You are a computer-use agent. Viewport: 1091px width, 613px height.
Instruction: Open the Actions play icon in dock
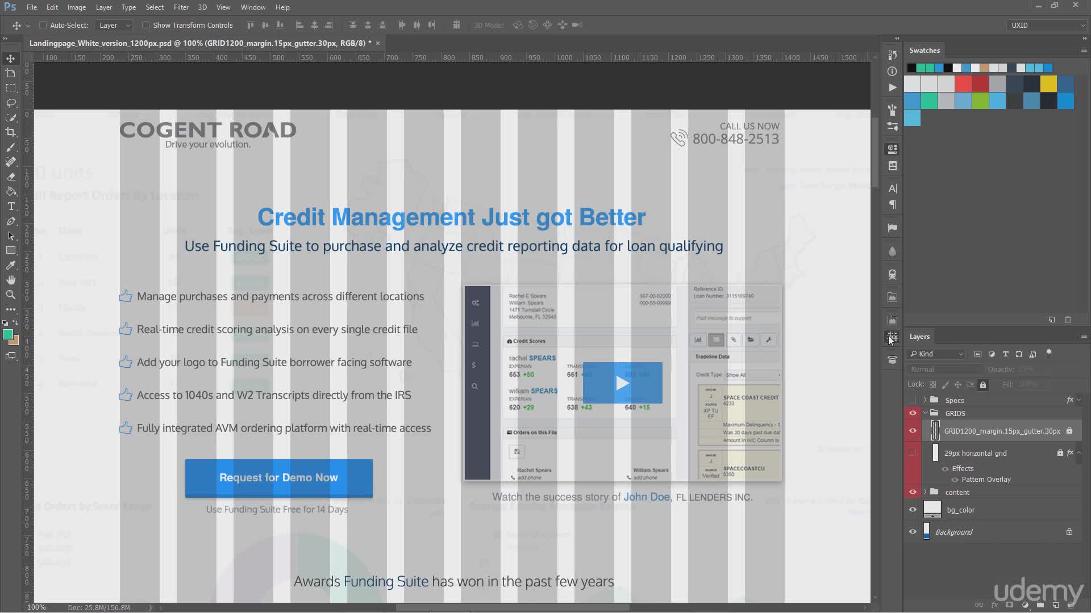click(x=892, y=87)
